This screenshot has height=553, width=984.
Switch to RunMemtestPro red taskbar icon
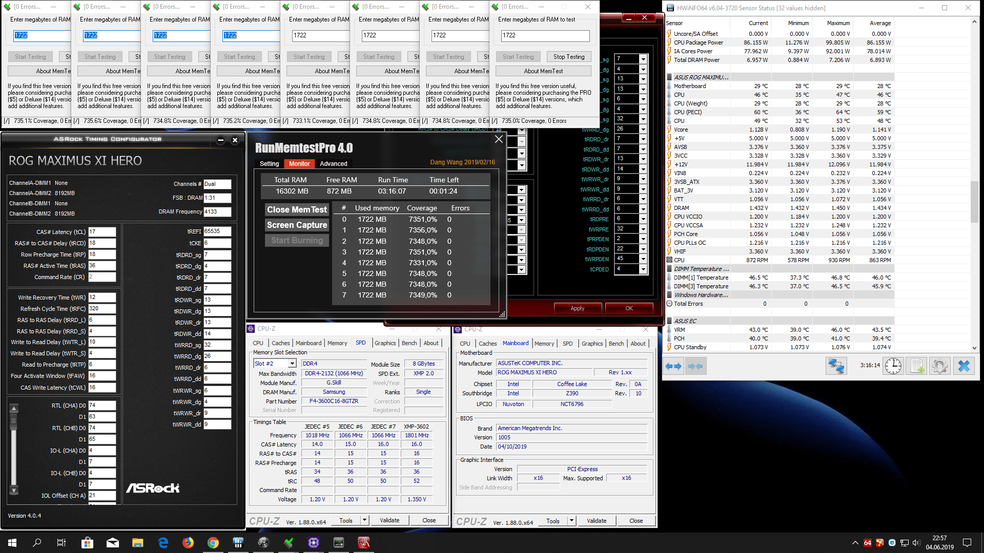(x=364, y=543)
